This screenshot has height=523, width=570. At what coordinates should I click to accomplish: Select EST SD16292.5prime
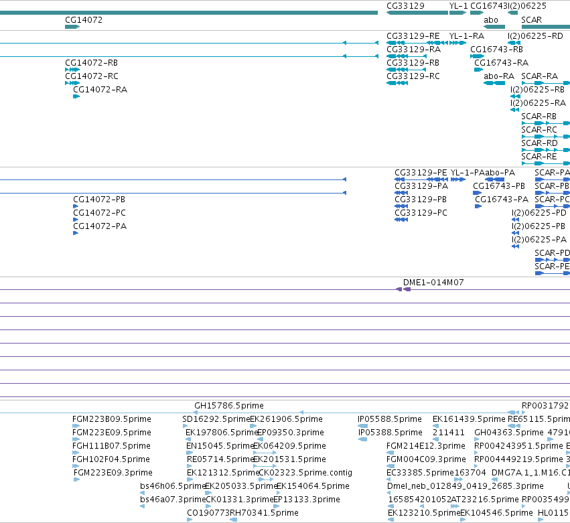point(185,426)
